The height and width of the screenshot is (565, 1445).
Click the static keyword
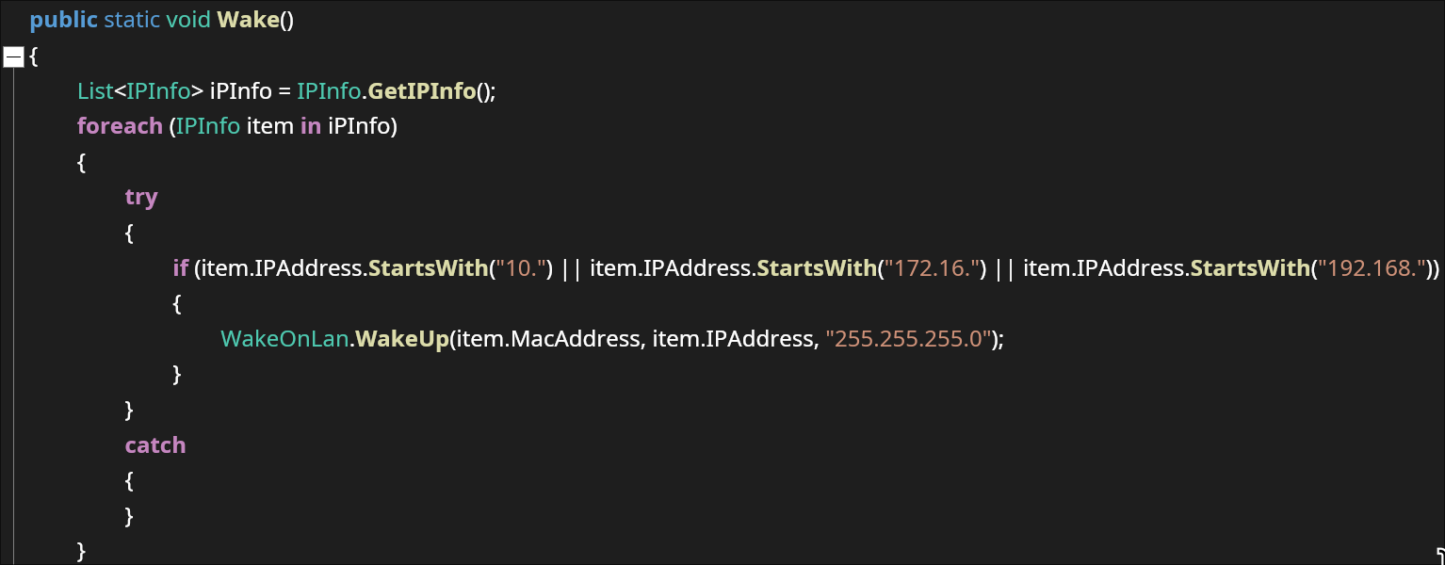coord(132,20)
